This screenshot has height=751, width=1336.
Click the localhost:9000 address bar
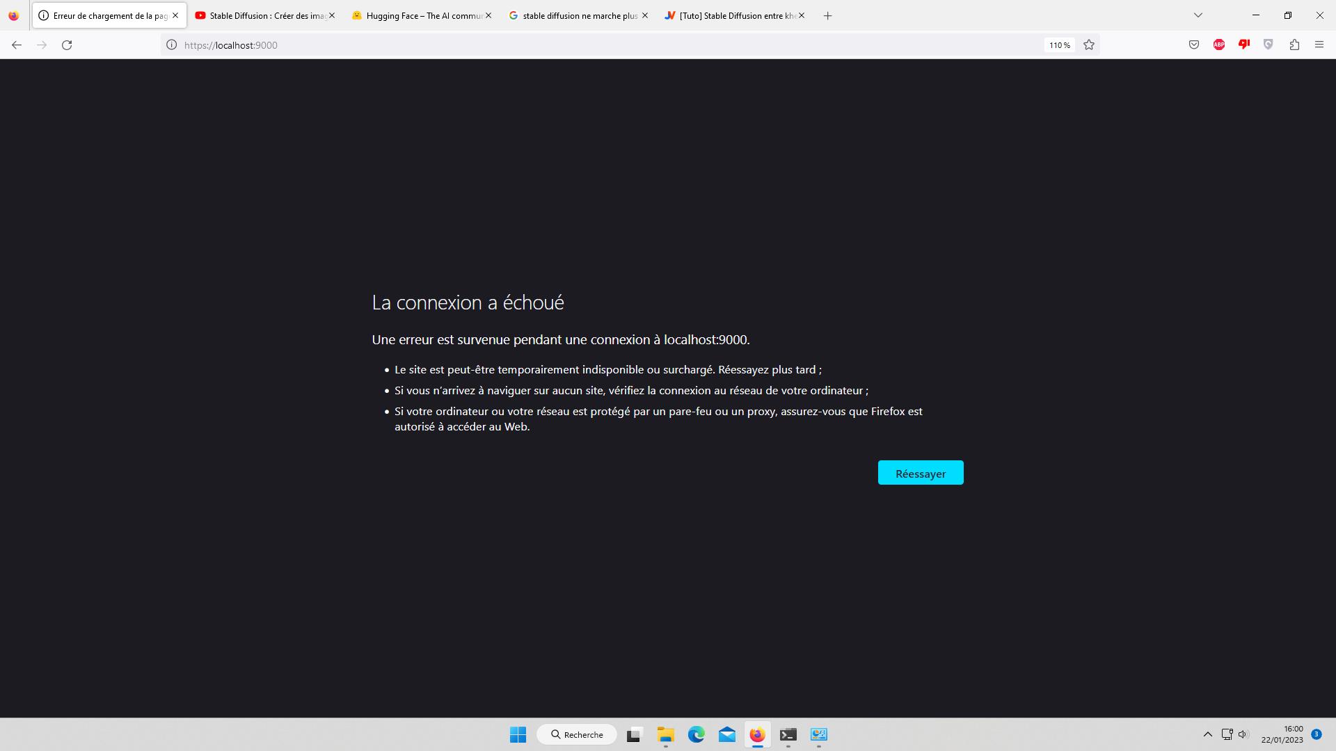pos(557,45)
